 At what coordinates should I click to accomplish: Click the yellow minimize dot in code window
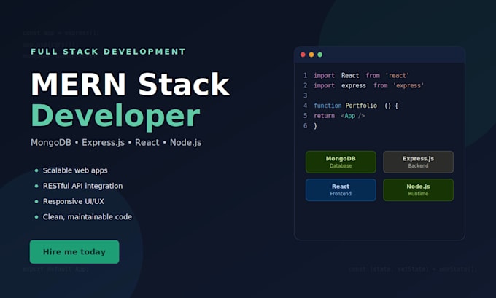click(x=311, y=55)
